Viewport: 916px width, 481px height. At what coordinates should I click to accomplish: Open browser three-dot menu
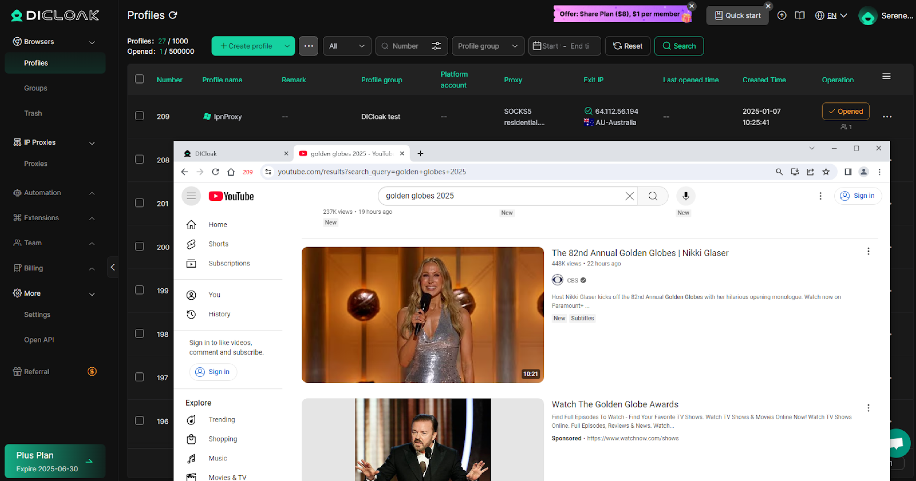[x=879, y=172]
